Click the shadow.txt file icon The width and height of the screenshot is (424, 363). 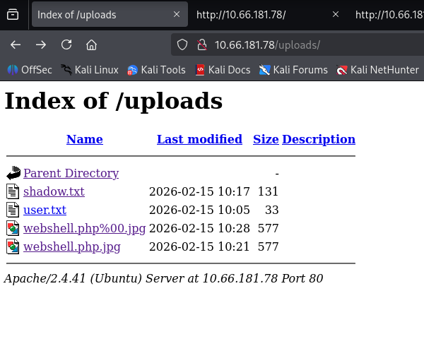(13, 191)
